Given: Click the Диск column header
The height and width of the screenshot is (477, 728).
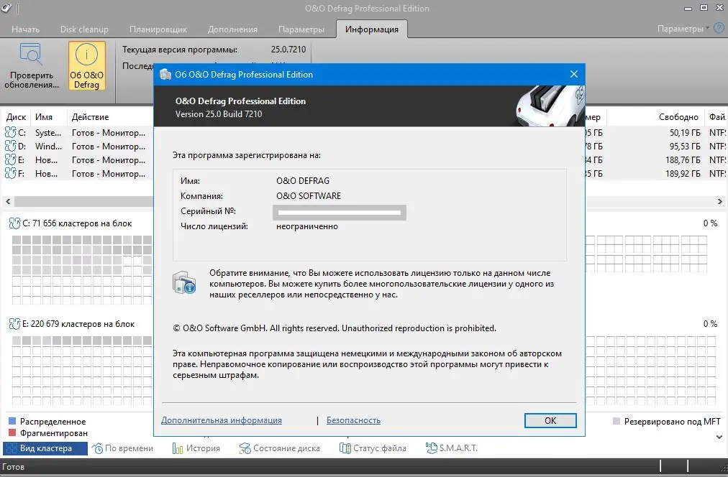Looking at the screenshot, I should (x=17, y=117).
